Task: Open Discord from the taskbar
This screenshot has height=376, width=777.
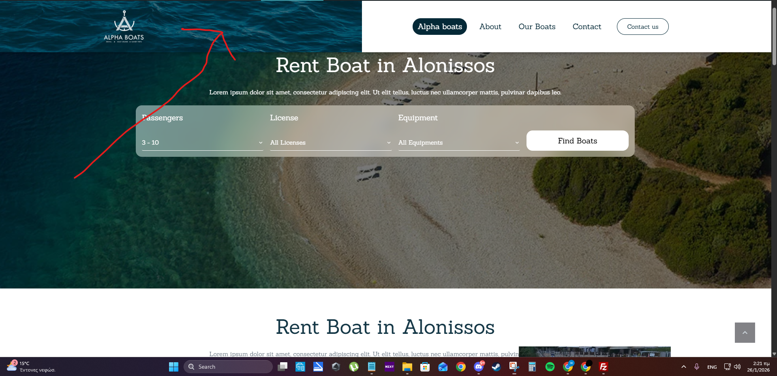Action: 479,367
